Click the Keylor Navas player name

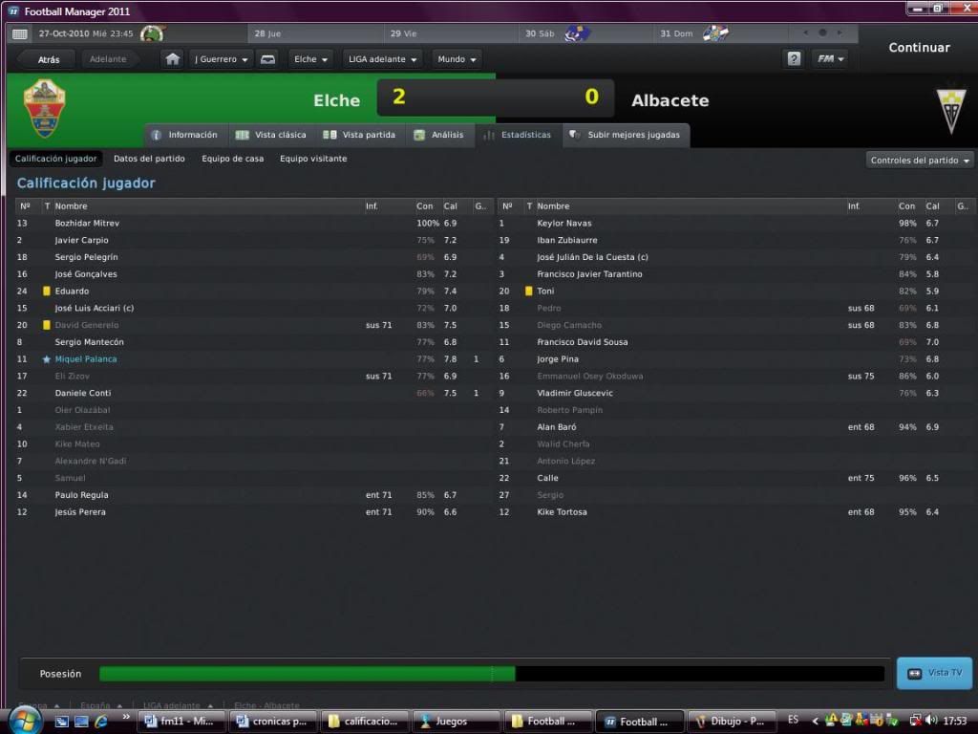(x=563, y=224)
